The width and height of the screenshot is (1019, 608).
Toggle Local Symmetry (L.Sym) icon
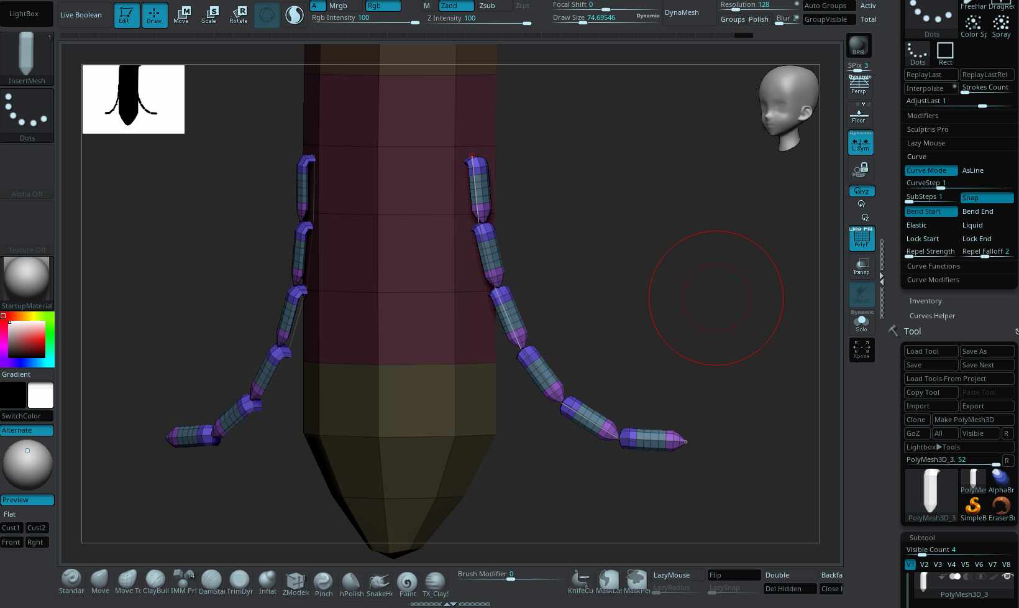point(861,142)
